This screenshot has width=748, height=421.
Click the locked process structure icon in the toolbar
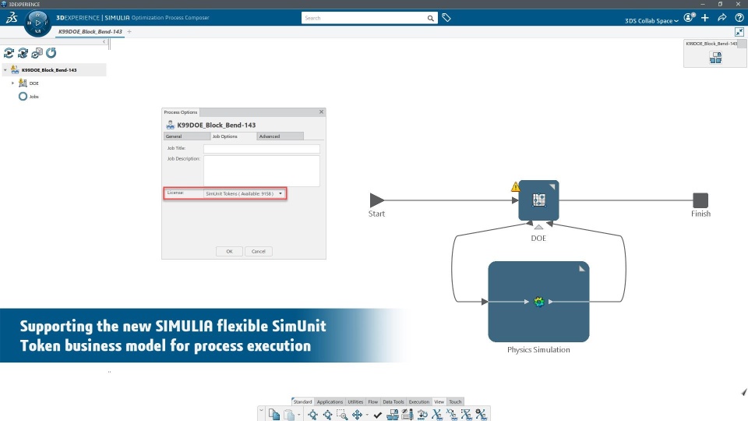(x=393, y=414)
